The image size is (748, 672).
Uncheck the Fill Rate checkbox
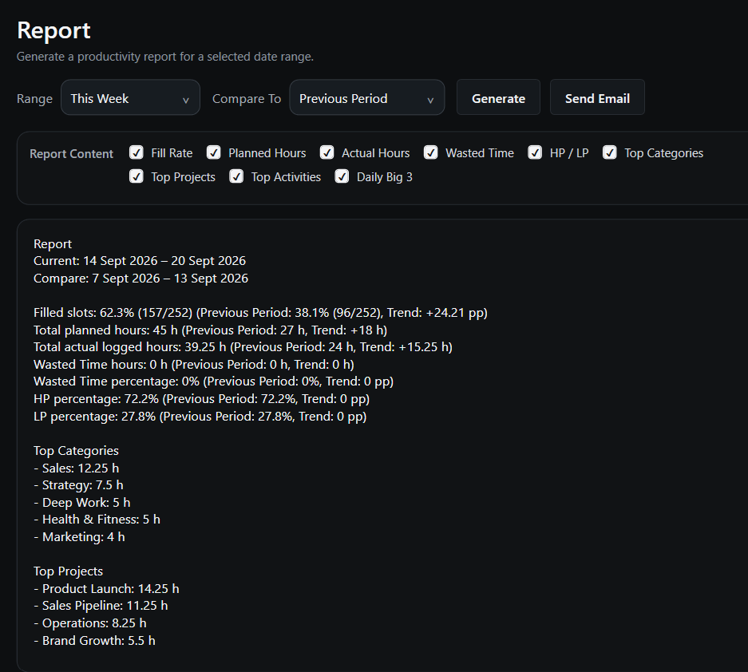click(137, 152)
